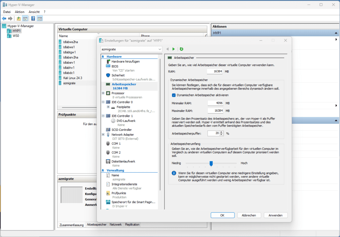The image size is (340, 237).
Task: Click the RAM value field
Action: [215, 71]
